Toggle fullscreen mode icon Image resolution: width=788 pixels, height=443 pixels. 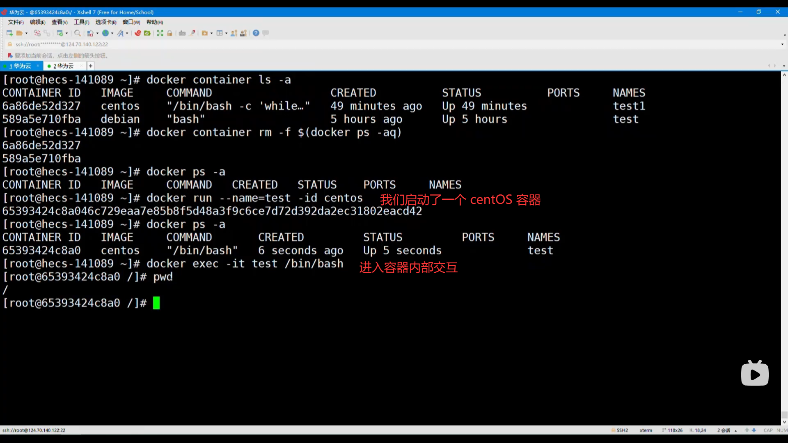(x=160, y=33)
